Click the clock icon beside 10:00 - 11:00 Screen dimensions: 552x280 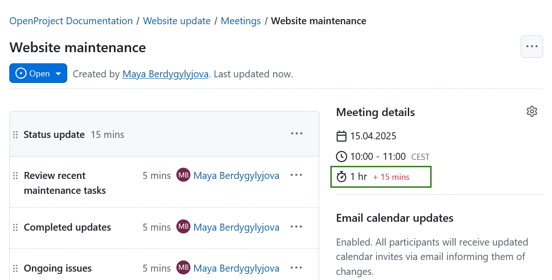point(342,157)
